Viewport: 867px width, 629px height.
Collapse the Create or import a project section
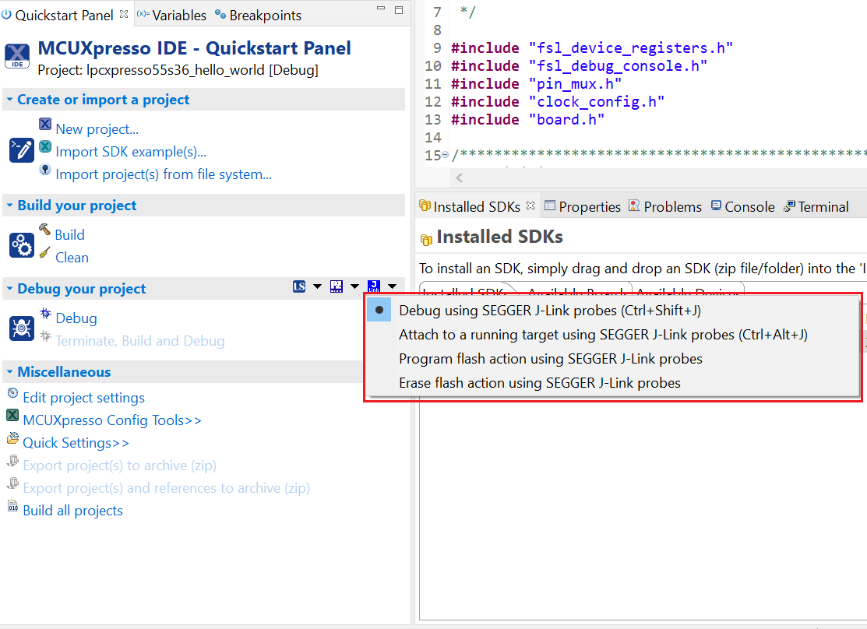pyautogui.click(x=9, y=100)
